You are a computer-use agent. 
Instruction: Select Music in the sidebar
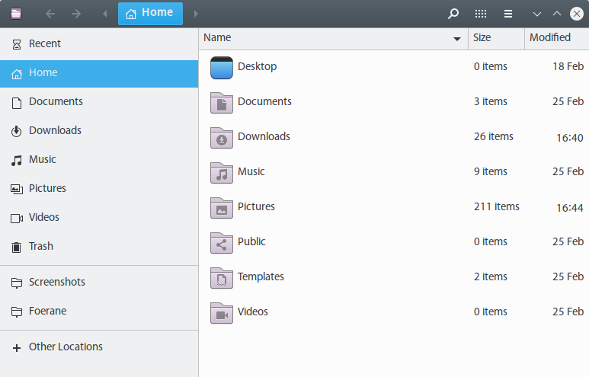(42, 159)
